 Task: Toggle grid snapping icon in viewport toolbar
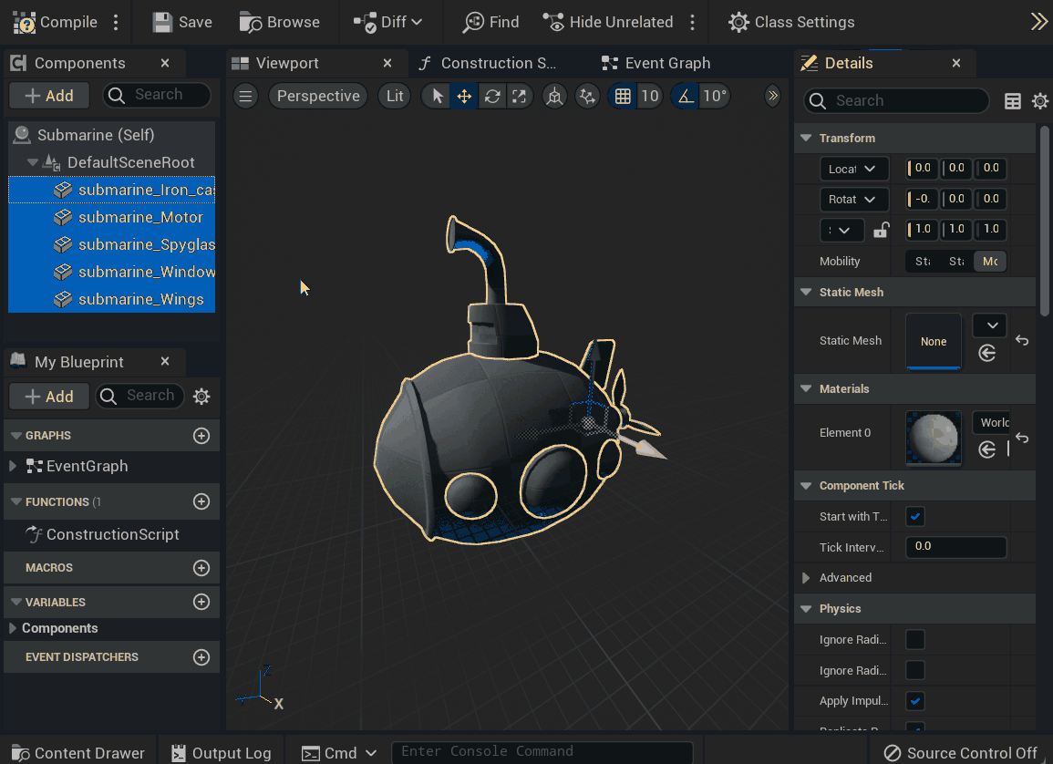(x=623, y=97)
